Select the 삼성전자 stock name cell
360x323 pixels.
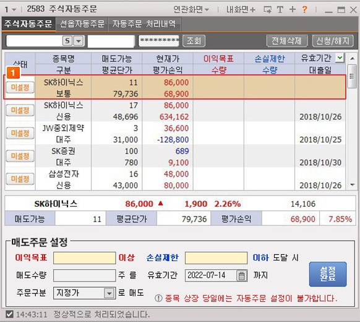(x=63, y=174)
